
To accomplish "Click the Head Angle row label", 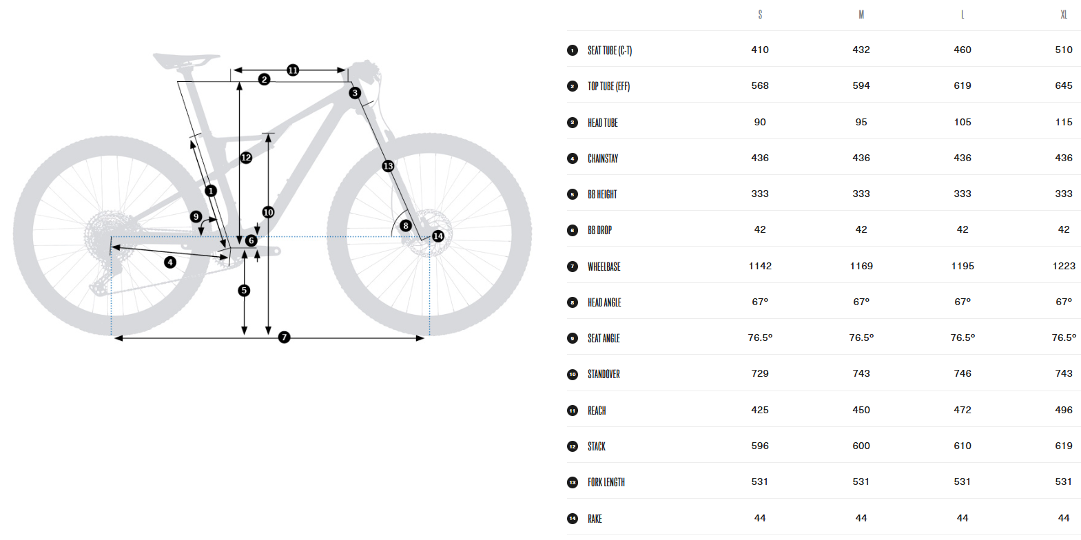I will [604, 302].
